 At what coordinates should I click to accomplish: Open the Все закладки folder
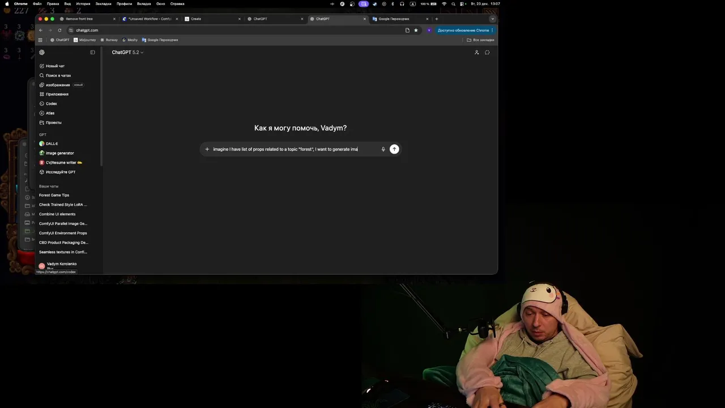click(481, 40)
